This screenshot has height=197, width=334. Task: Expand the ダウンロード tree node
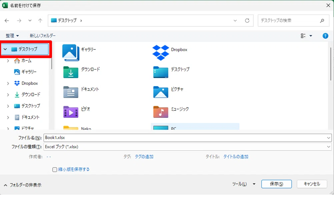pos(8,95)
